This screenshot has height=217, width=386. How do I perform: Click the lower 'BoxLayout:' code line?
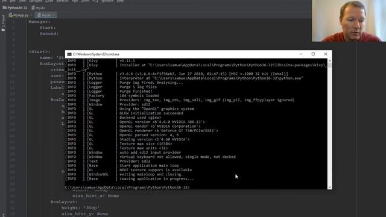(x=64, y=202)
